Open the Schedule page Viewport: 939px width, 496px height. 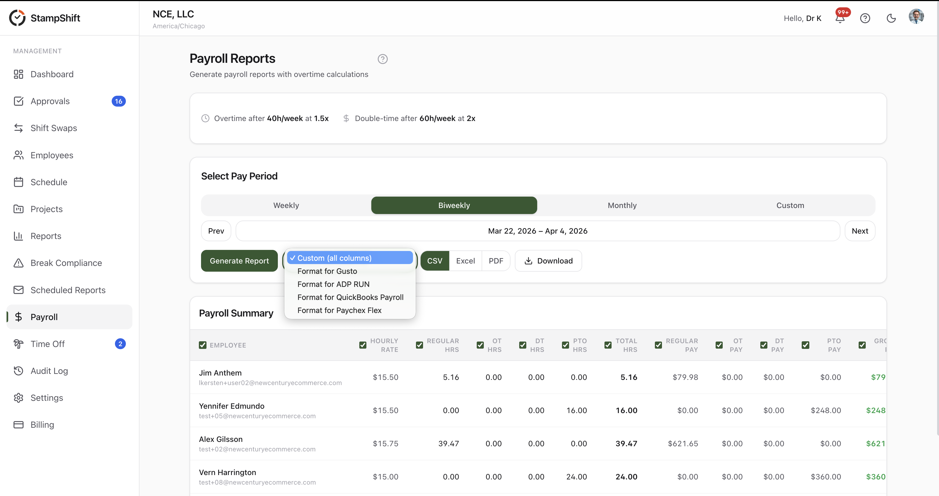[69, 182]
